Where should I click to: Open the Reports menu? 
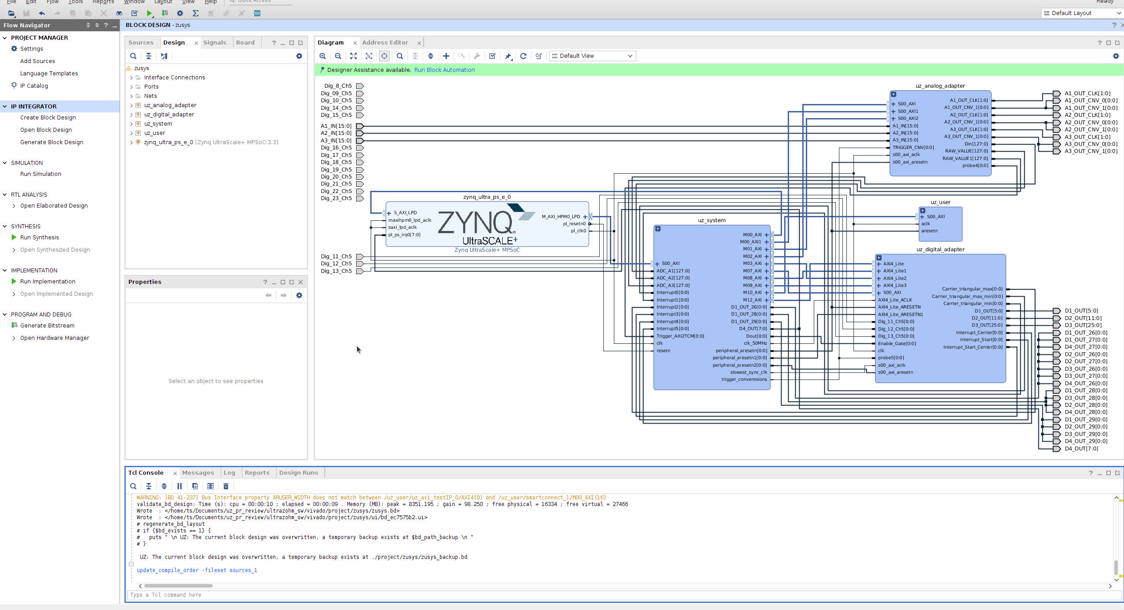point(103,2)
